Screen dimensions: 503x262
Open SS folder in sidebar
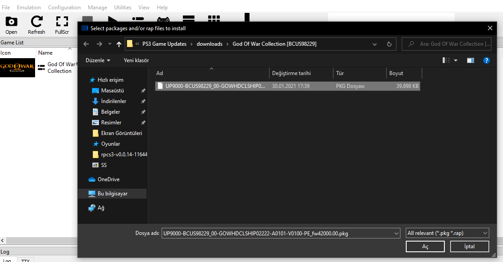(103, 165)
